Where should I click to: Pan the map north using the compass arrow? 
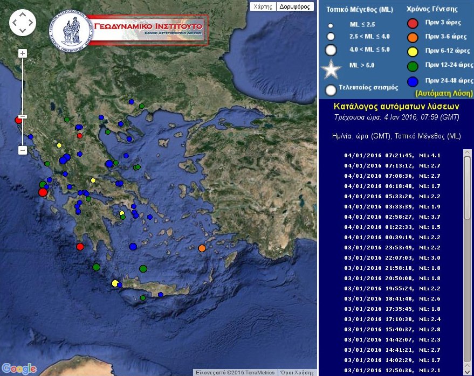pyautogui.click(x=22, y=14)
